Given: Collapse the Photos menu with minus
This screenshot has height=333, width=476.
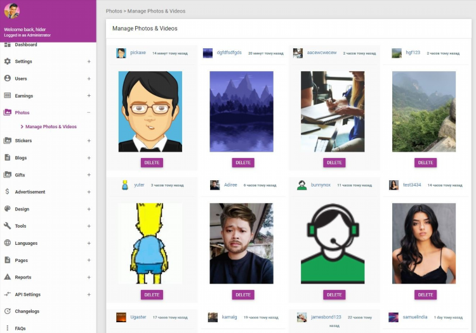Looking at the screenshot, I should coord(89,112).
